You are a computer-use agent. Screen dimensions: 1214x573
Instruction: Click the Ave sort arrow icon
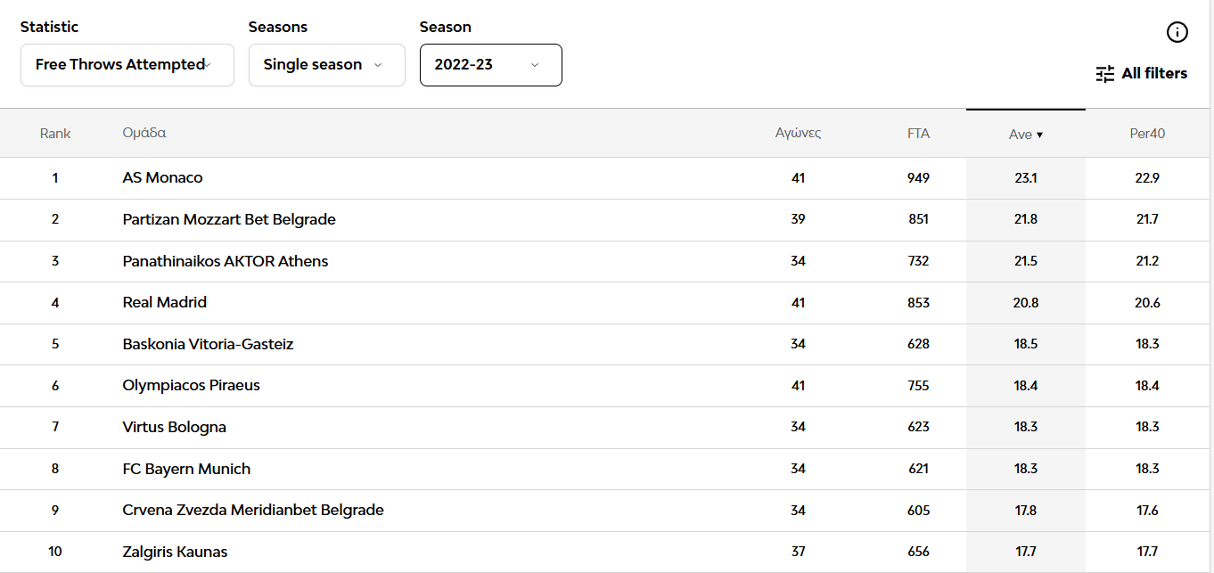(x=1039, y=135)
